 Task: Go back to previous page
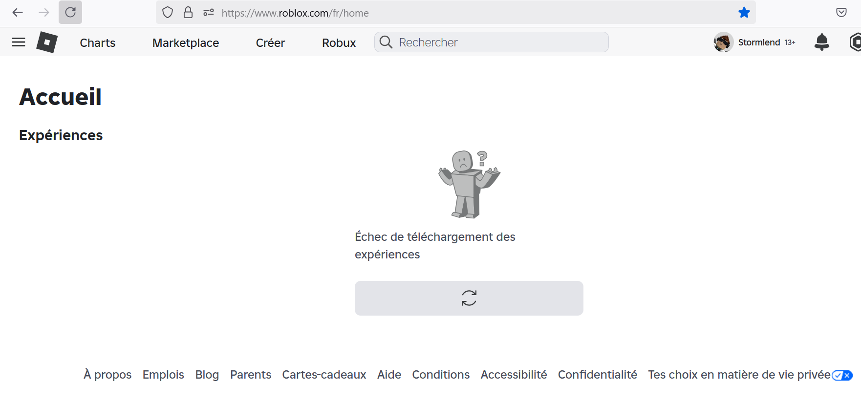coord(18,13)
